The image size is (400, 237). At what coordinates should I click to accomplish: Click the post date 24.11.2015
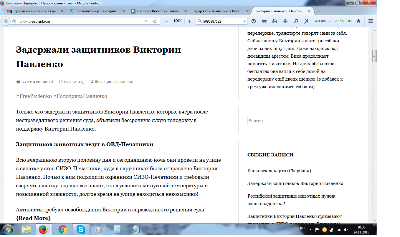tap(74, 82)
